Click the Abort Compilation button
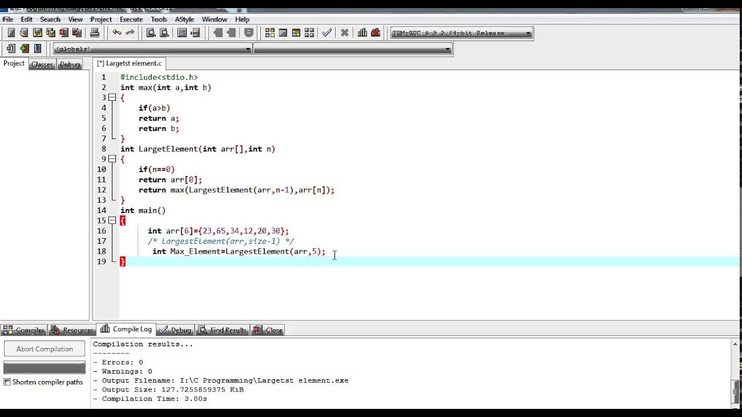 [45, 349]
